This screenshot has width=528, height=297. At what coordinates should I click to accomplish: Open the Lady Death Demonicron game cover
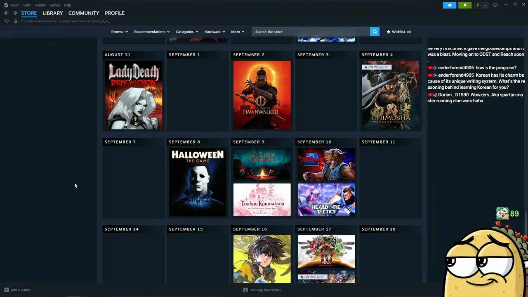(x=134, y=95)
